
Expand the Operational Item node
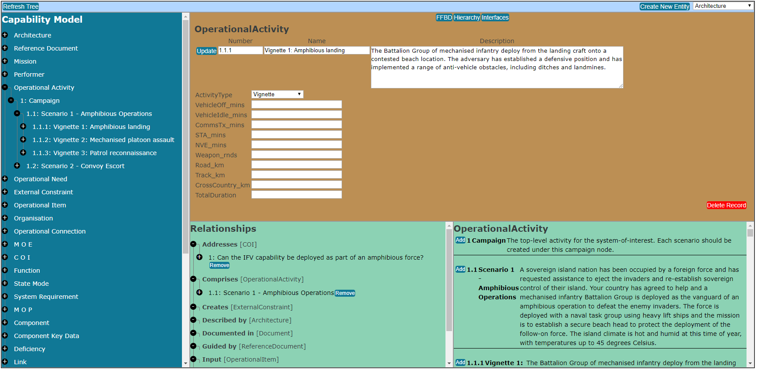pos(5,205)
